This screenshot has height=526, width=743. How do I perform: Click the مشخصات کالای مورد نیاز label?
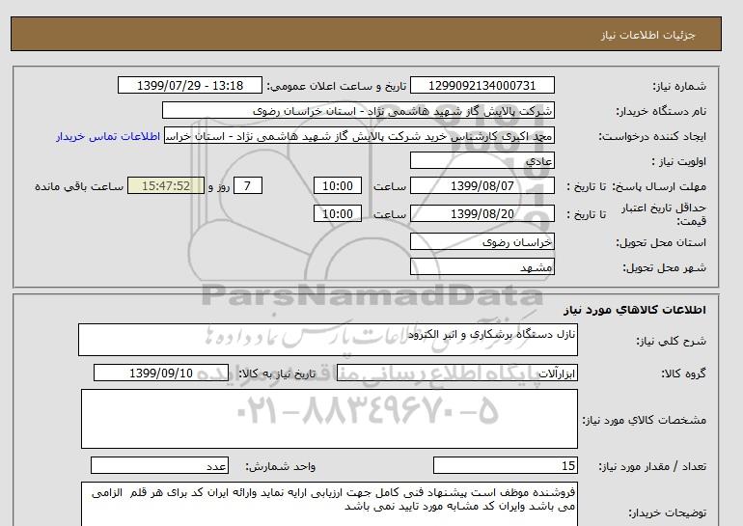[644, 420]
